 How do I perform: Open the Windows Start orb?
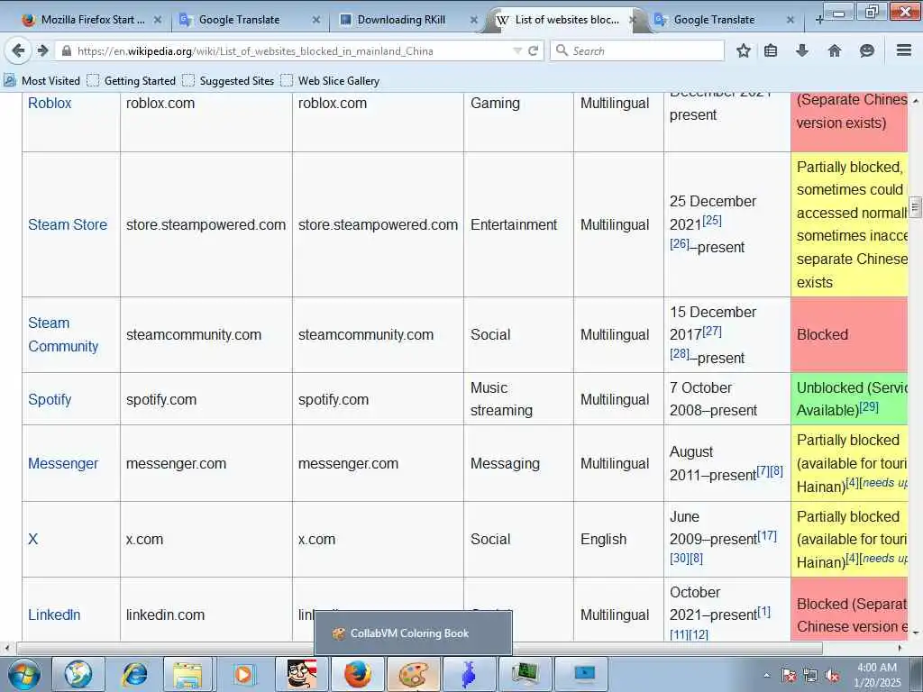(24, 674)
